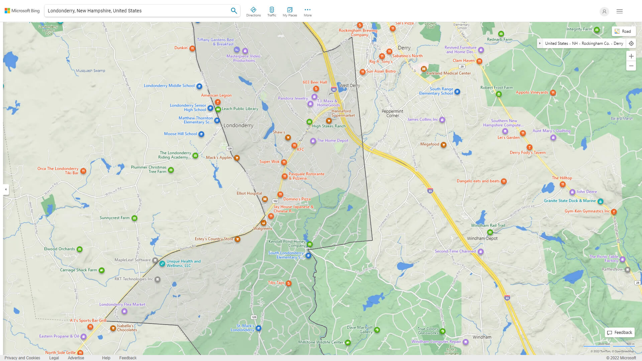Open the Advertise footer link

(x=76, y=358)
